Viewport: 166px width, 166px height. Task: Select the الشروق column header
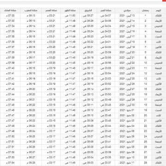point(89,11)
